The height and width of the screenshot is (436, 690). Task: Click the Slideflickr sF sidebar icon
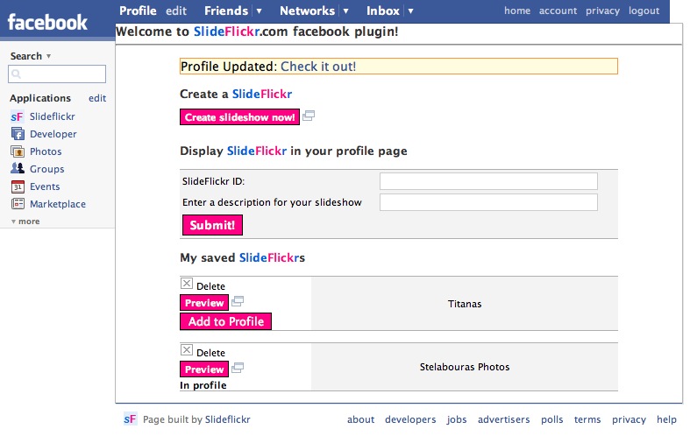pos(17,116)
